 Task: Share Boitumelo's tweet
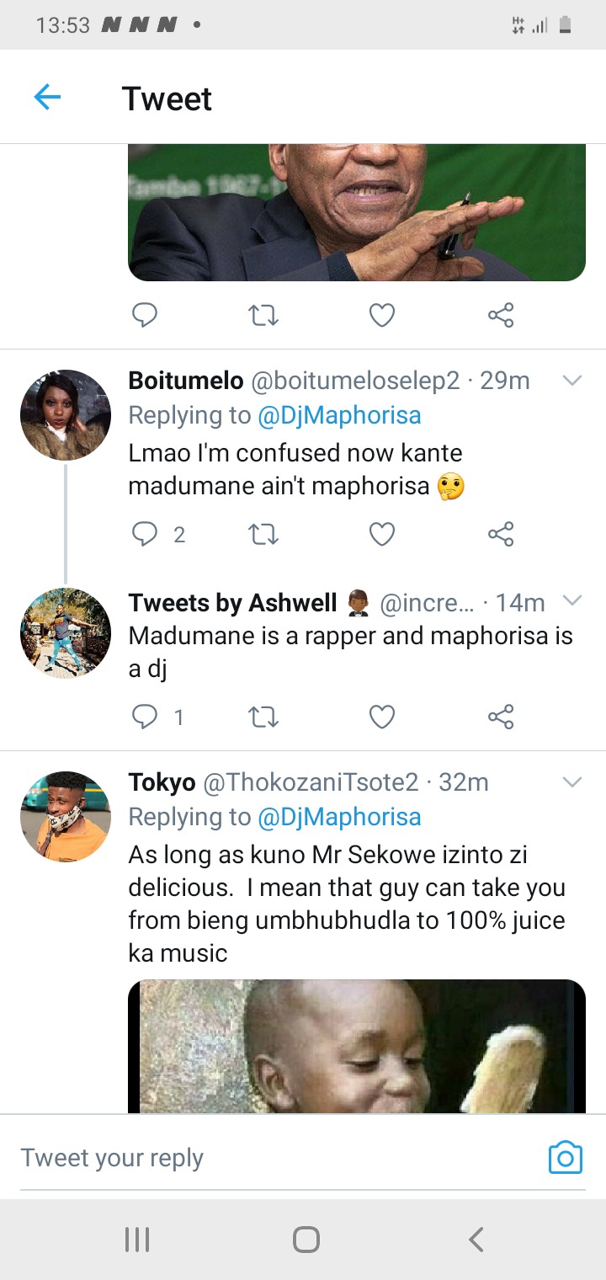pos(501,534)
